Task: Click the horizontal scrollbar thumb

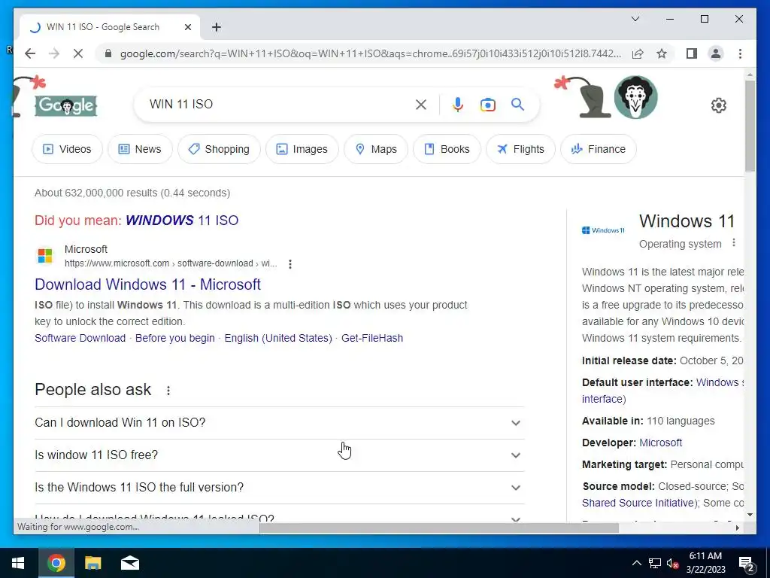Action: pos(439,528)
